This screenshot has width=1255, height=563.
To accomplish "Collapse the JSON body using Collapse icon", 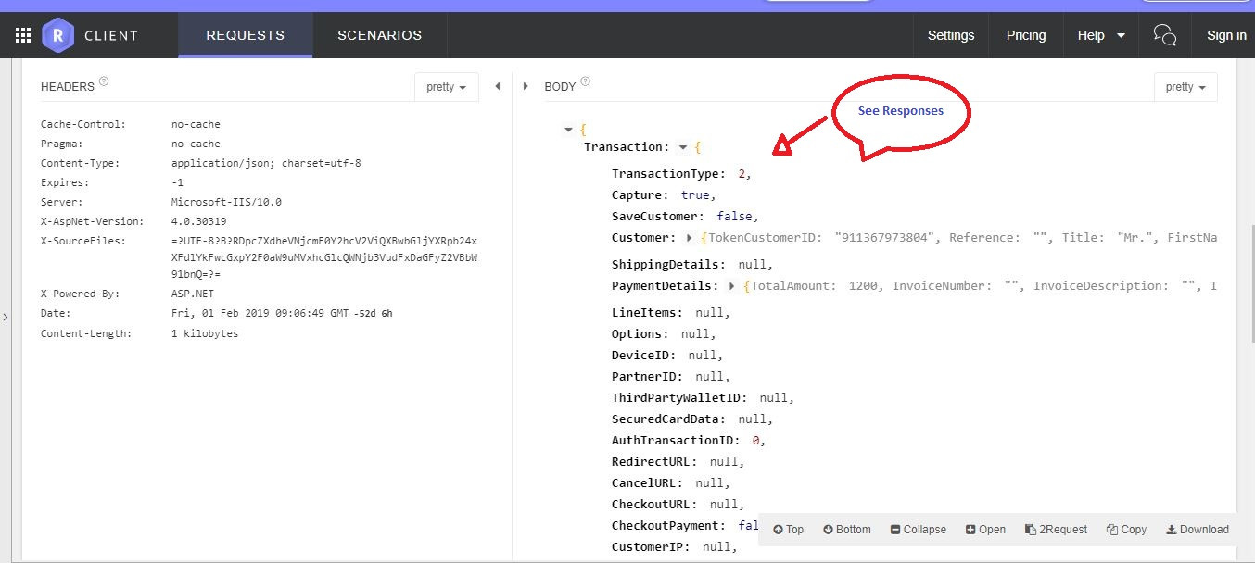I will click(x=918, y=529).
